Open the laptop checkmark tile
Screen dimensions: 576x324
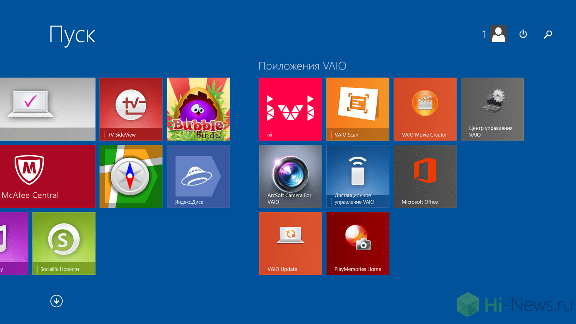tap(48, 109)
